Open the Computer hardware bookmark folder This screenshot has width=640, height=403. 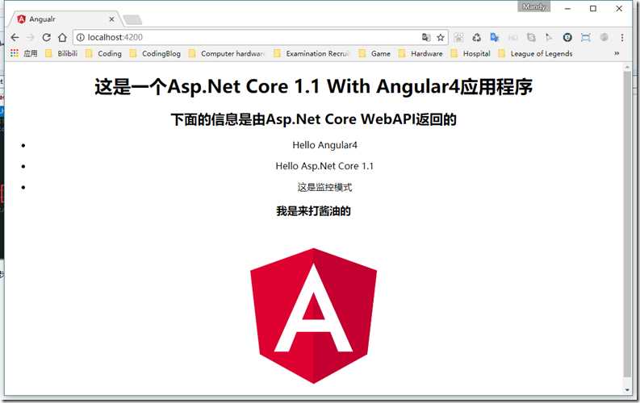(x=227, y=53)
